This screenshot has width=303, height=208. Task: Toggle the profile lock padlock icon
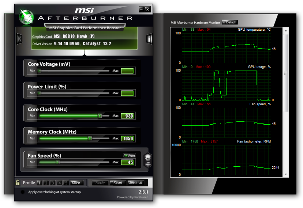point(18,182)
